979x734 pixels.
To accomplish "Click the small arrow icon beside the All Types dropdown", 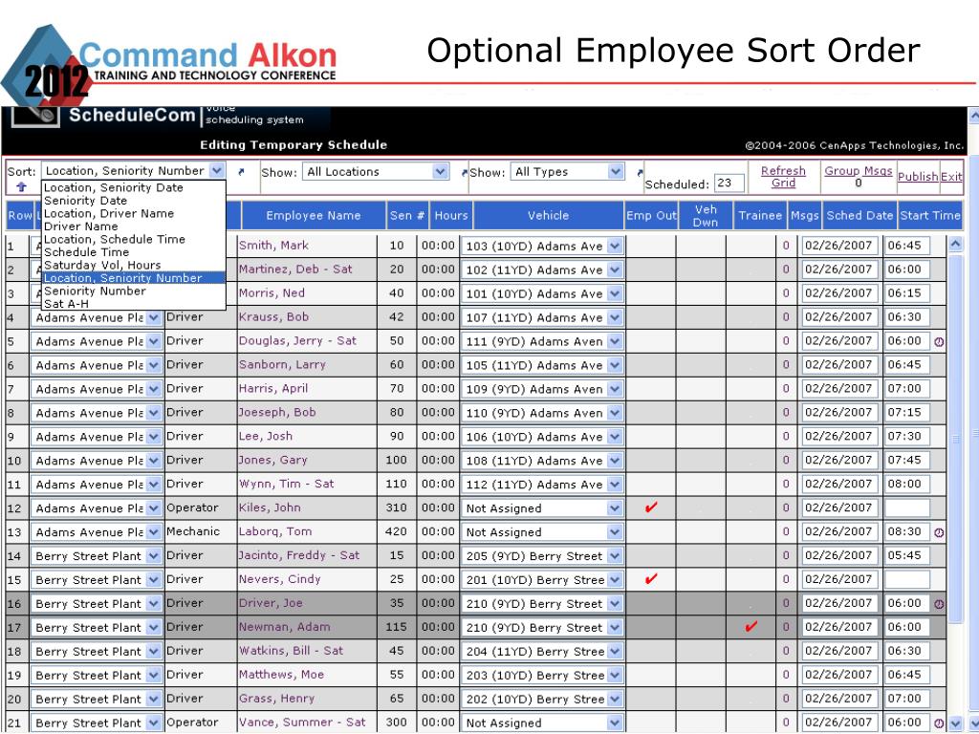I will pos(640,172).
